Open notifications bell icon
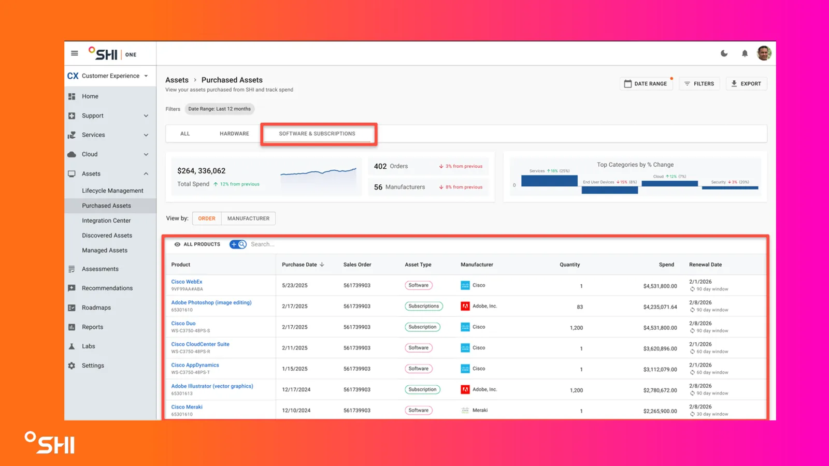The image size is (829, 466). point(745,53)
